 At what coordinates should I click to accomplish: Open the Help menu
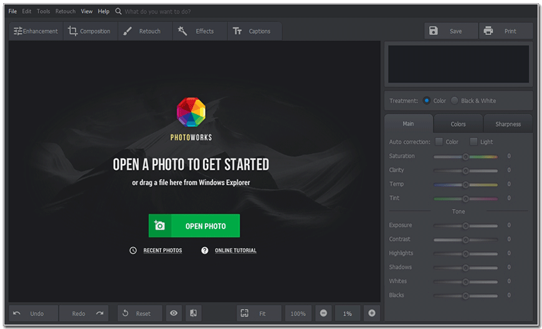(103, 11)
